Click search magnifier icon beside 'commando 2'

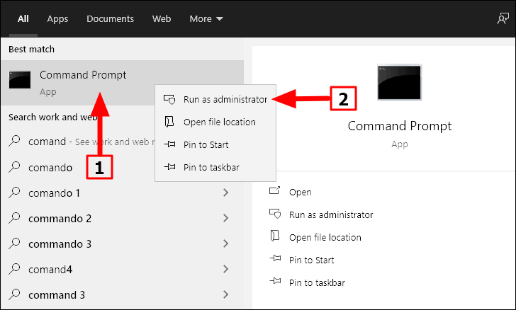(x=14, y=217)
